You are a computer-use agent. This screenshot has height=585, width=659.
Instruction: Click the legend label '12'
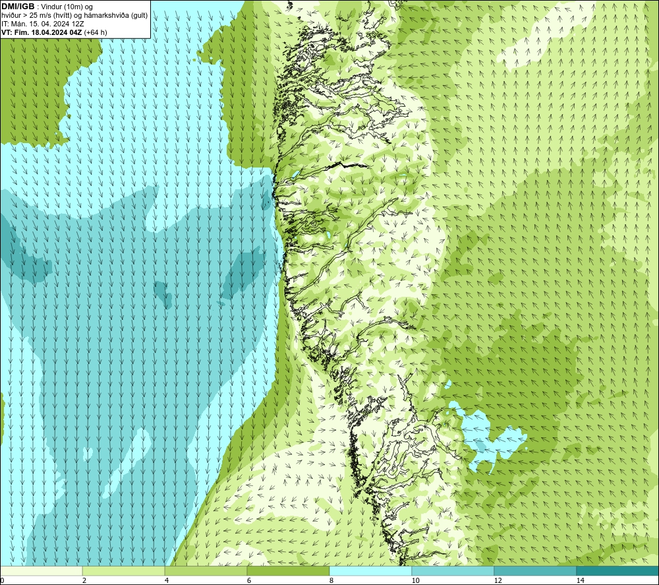498,580
